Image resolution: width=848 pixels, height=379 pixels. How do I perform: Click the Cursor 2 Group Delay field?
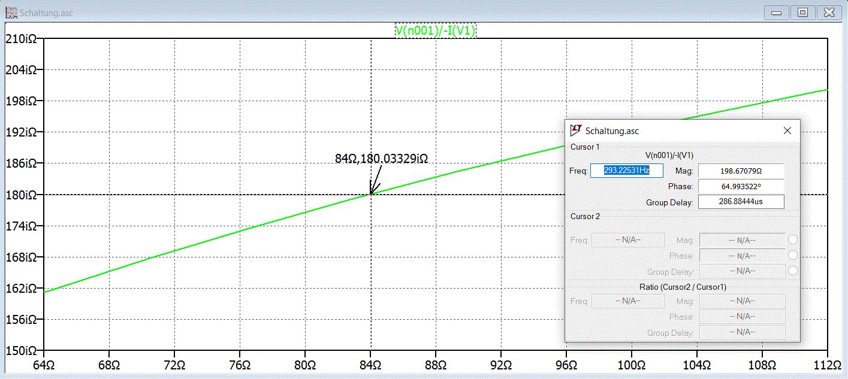742,271
